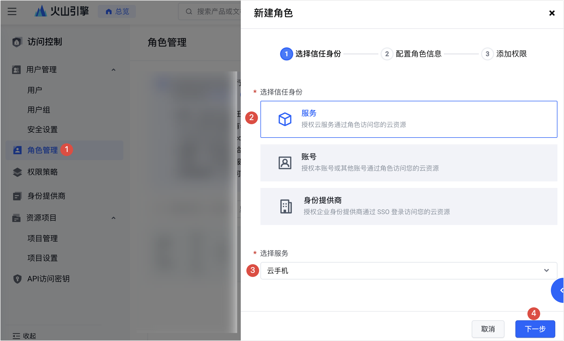This screenshot has height=341, width=564.
Task: Click the 权限策略 layers icon
Action: [x=17, y=172]
